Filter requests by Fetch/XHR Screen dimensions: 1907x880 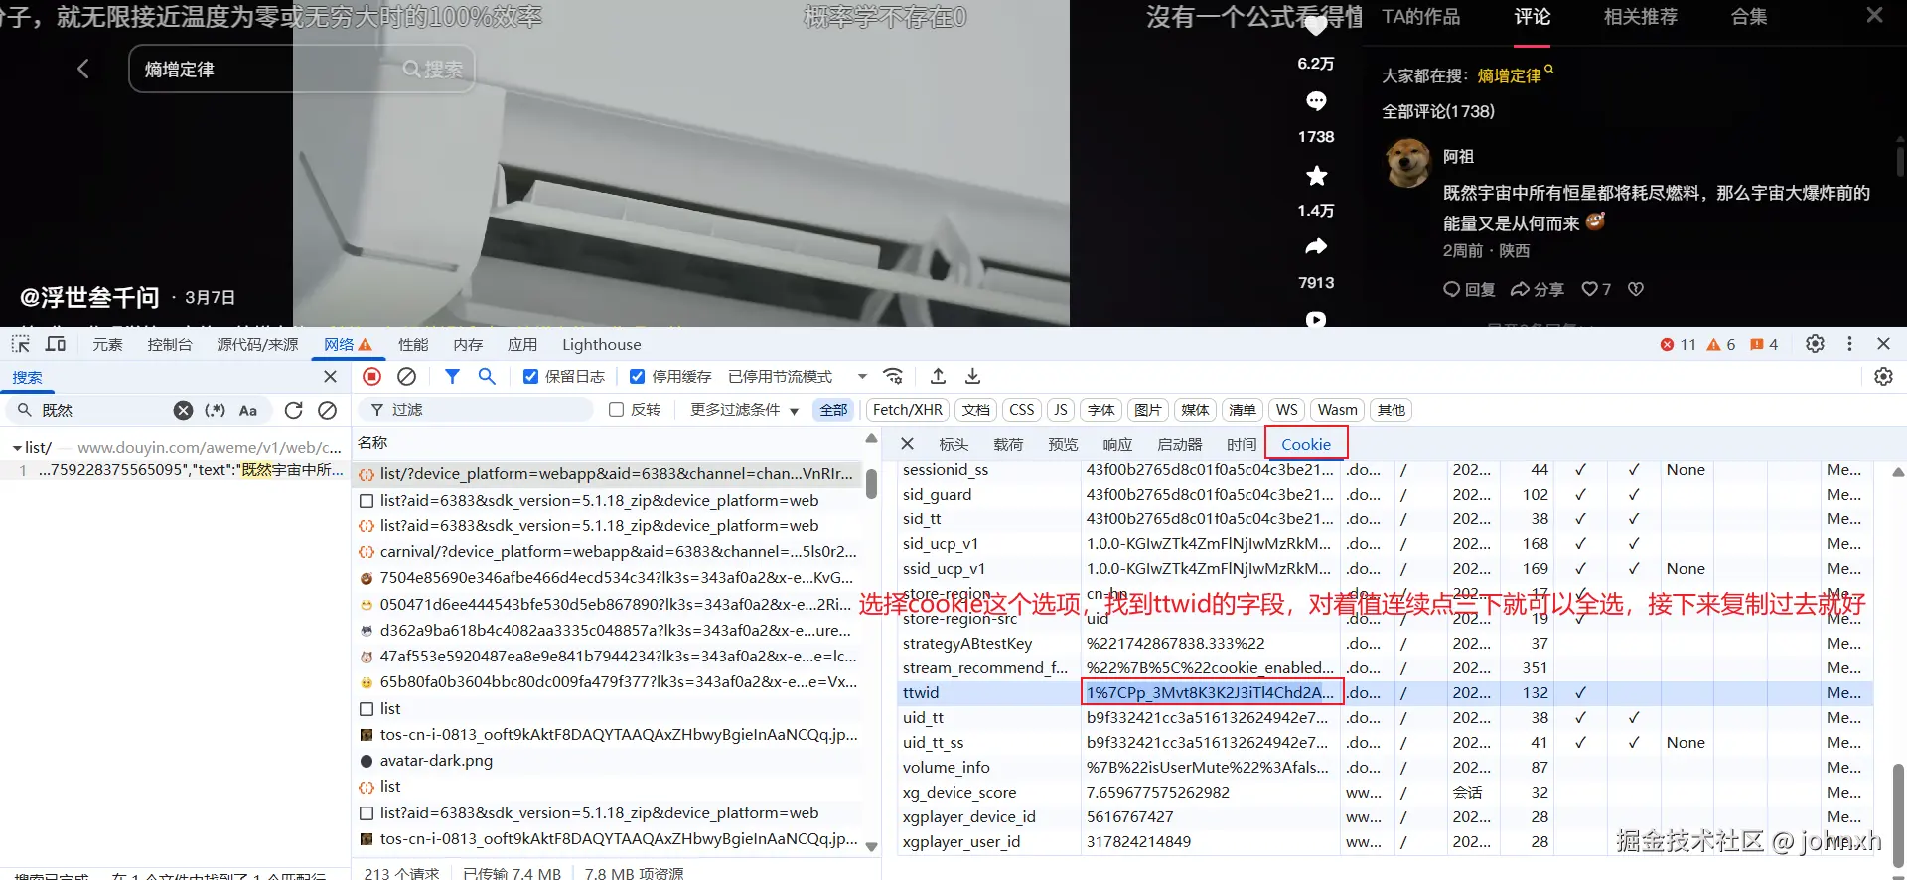[907, 410]
